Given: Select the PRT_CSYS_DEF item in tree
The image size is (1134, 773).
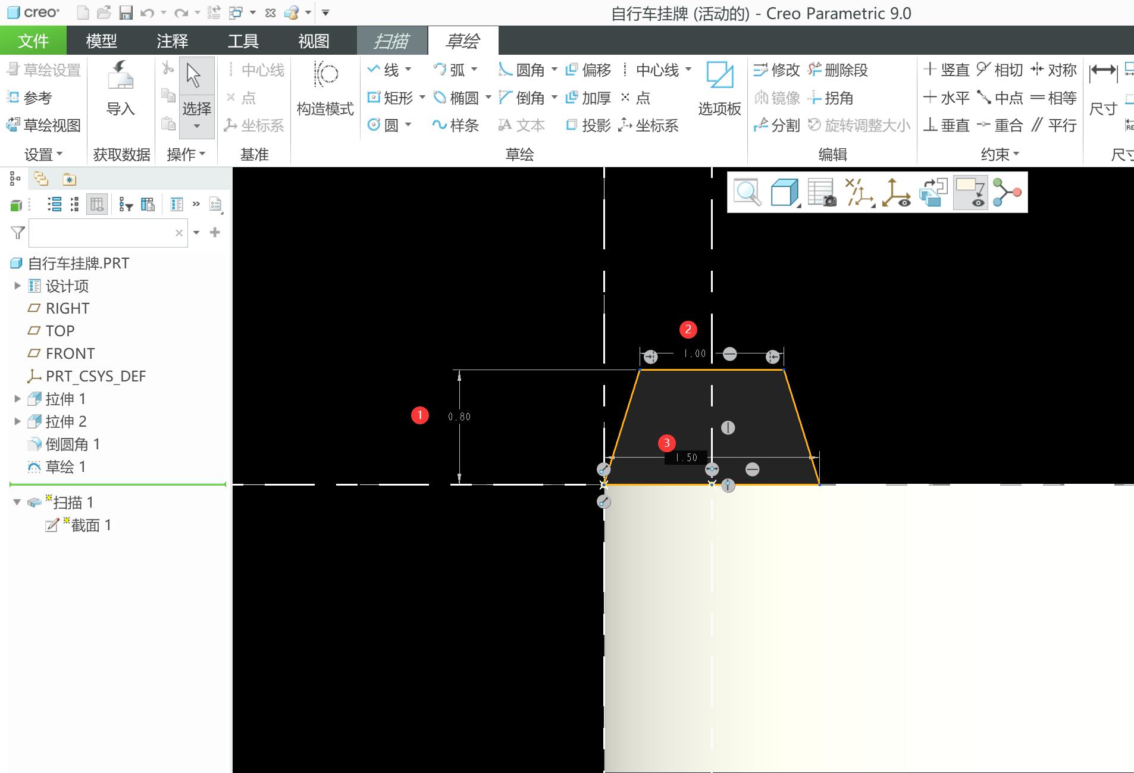Looking at the screenshot, I should coord(87,376).
